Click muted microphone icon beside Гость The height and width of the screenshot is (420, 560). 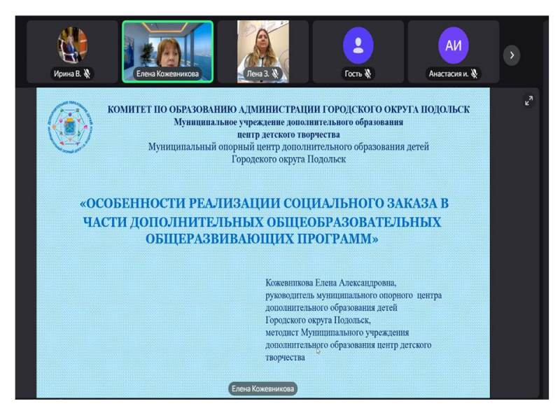coord(368,73)
